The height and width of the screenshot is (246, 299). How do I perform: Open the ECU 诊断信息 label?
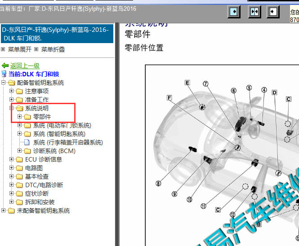44,159
